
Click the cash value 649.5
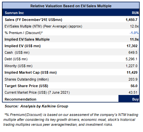click(133, 52)
